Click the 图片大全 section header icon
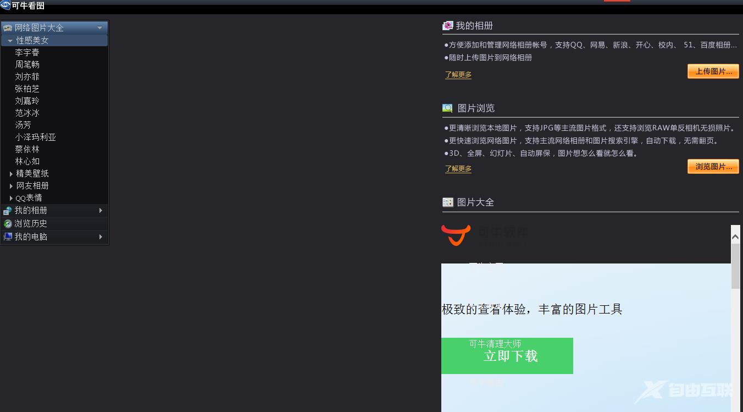The height and width of the screenshot is (412, 743). point(448,202)
